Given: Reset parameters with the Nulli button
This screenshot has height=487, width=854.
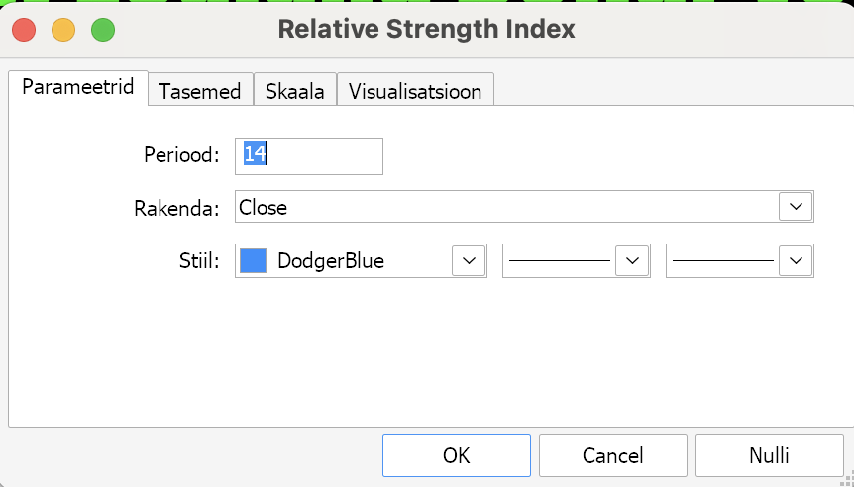Looking at the screenshot, I should point(769,455).
